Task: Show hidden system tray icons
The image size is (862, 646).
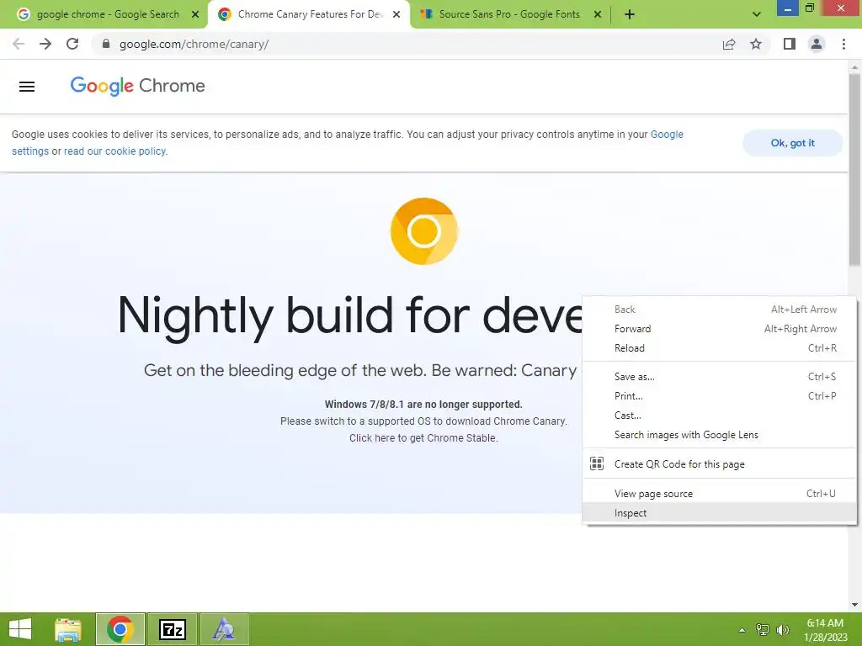Action: click(x=742, y=630)
